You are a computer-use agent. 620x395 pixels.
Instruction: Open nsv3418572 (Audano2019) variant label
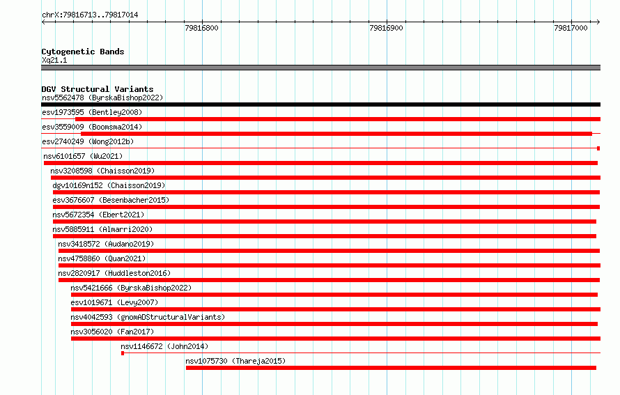pyautogui.click(x=106, y=244)
